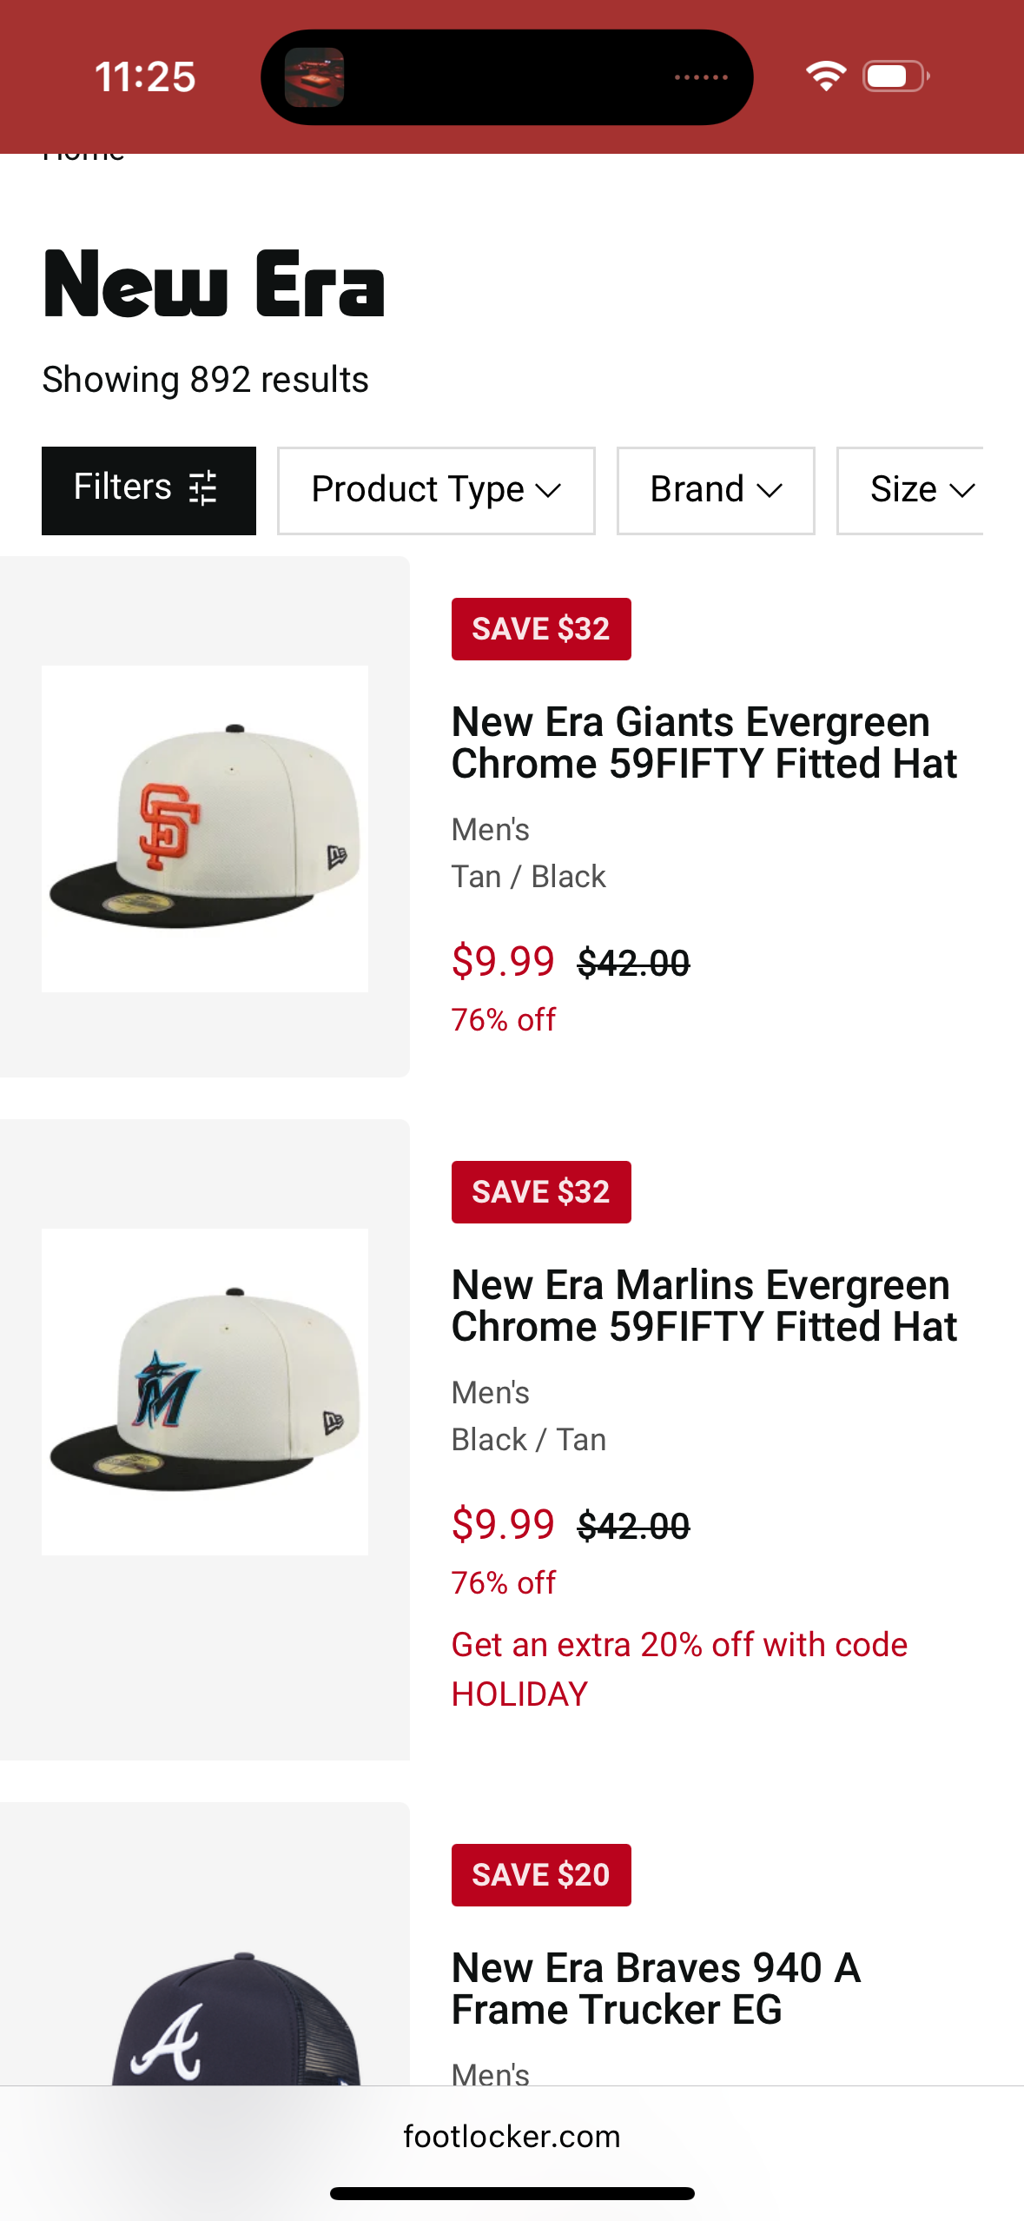The width and height of the screenshot is (1024, 2221).
Task: Tap the first SAVE $32 badge
Action: 540,629
